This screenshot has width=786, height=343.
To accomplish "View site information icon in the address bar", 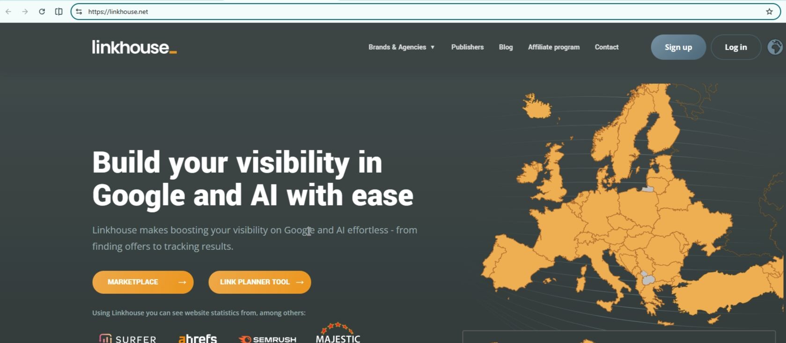I will (x=79, y=12).
